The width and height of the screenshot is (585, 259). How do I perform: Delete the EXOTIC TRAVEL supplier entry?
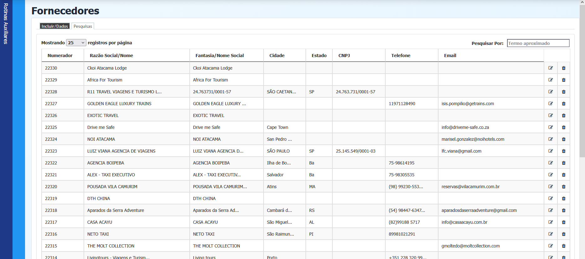click(x=563, y=115)
